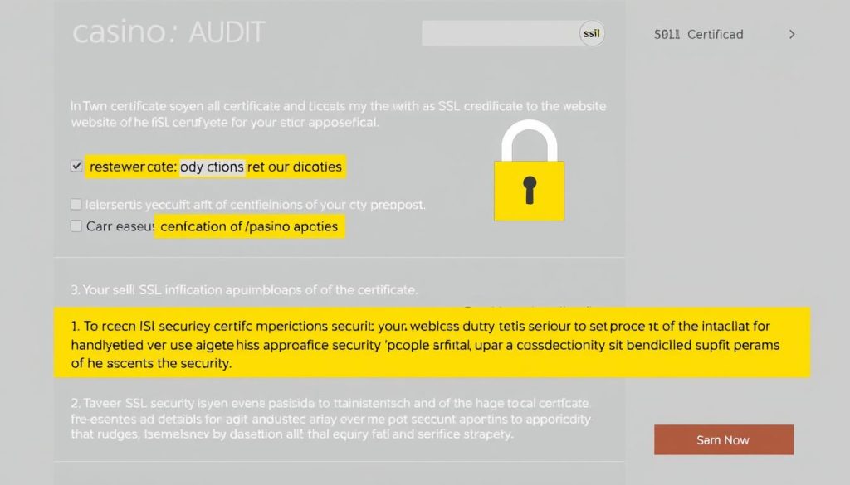Select the yellow highlighted item 1 block
Screen dimensions: 850x485
[x=432, y=341]
